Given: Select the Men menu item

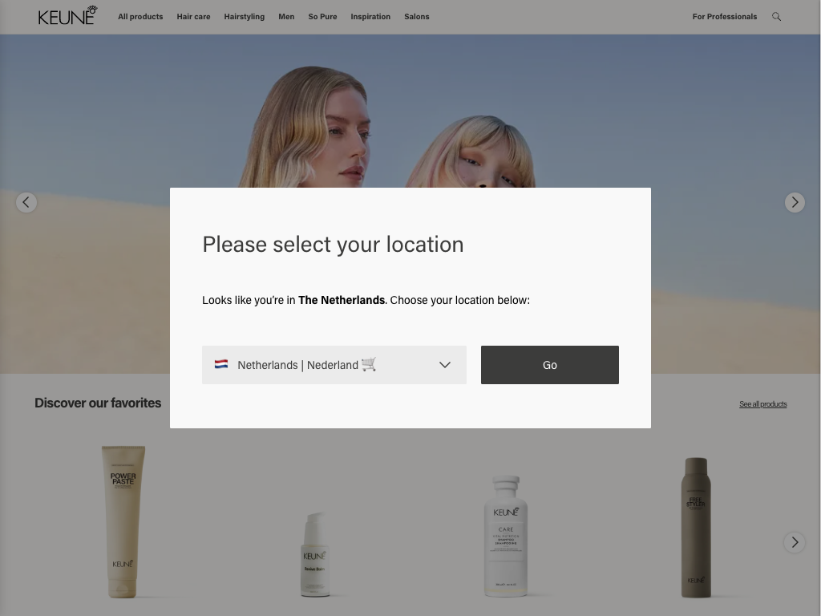Looking at the screenshot, I should pos(286,17).
